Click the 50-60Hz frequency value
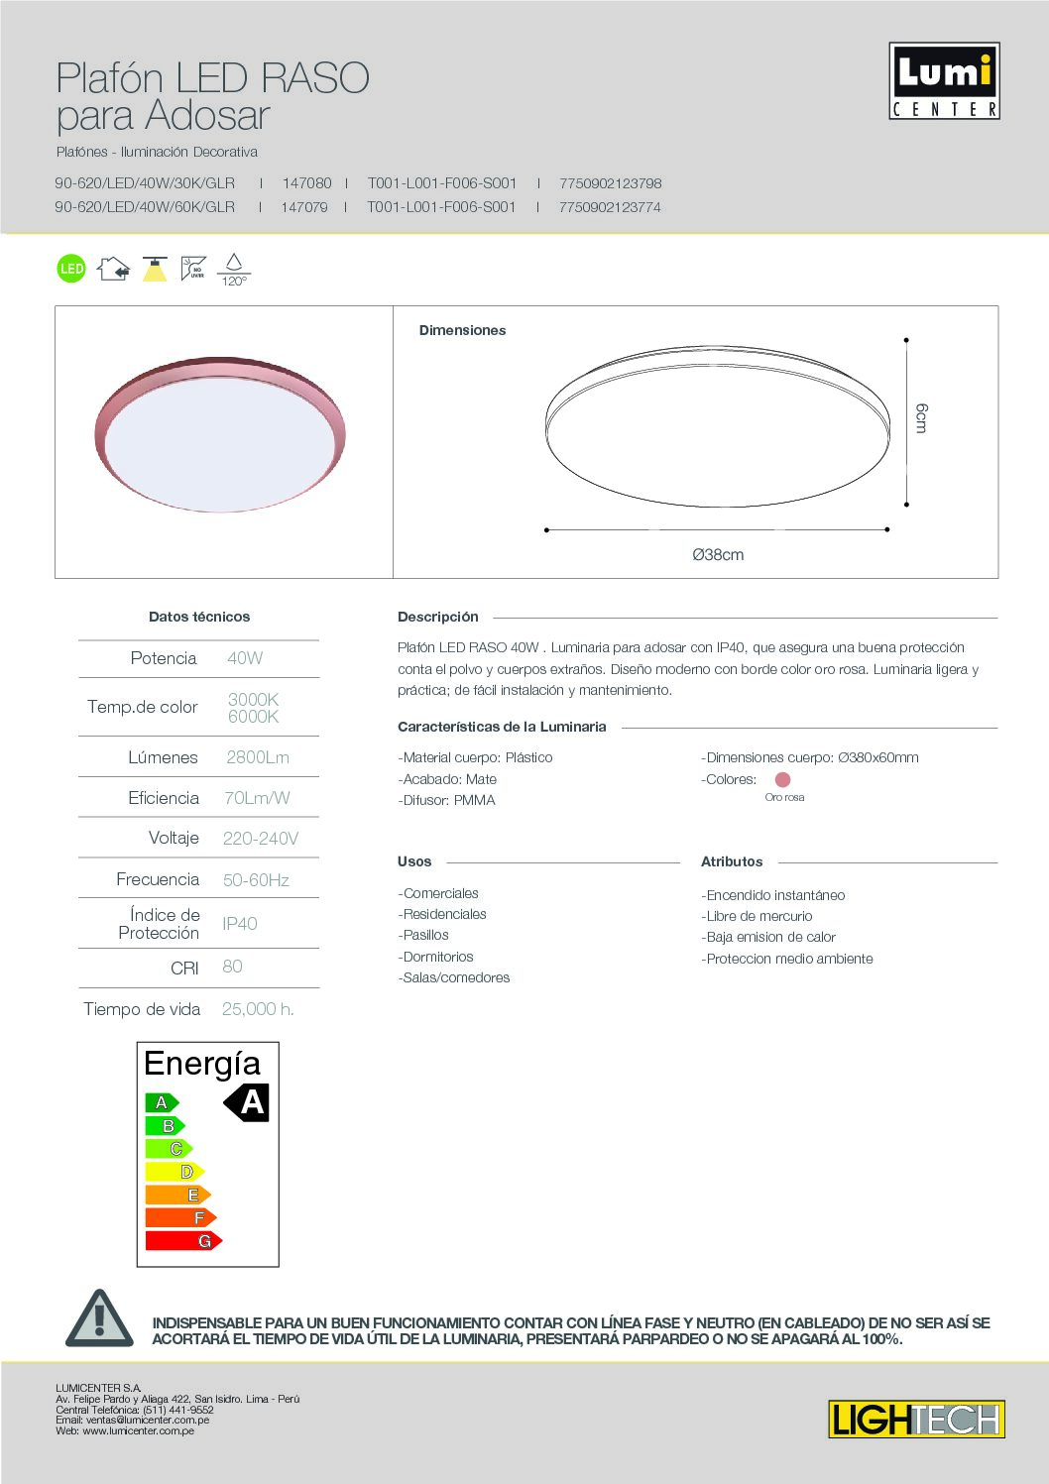Screen dimensions: 1049x1484 (257, 880)
